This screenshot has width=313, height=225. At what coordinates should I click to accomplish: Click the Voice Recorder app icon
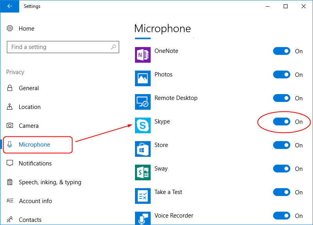(143, 218)
